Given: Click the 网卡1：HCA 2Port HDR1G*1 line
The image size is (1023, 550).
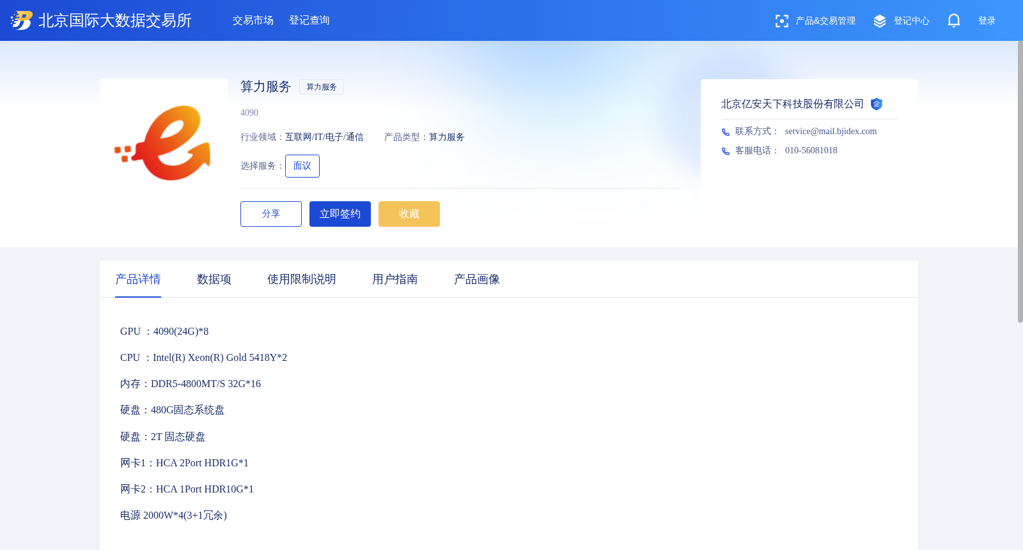Looking at the screenshot, I should coord(184,463).
